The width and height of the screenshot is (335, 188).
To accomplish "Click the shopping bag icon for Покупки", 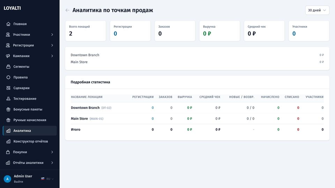I will point(8,152).
